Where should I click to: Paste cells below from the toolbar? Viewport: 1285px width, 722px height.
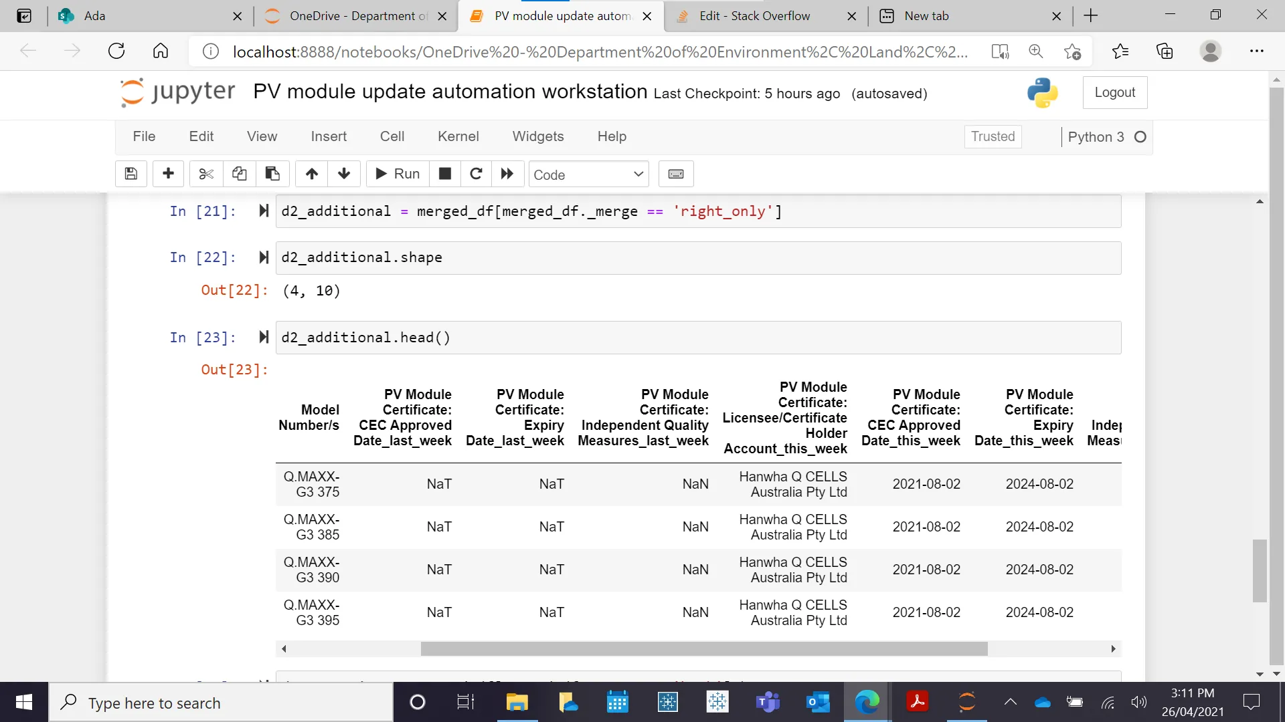click(x=272, y=174)
